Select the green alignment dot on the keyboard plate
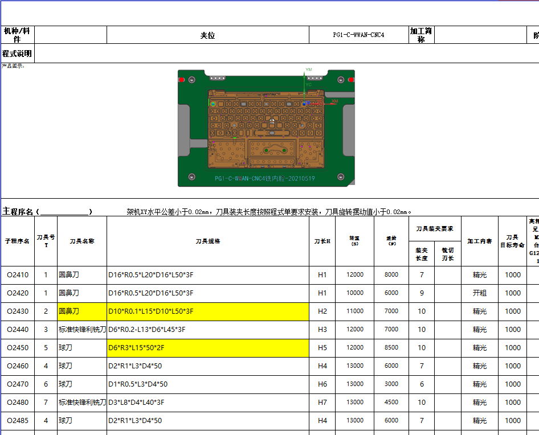This screenshot has width=539, height=435. [213, 104]
